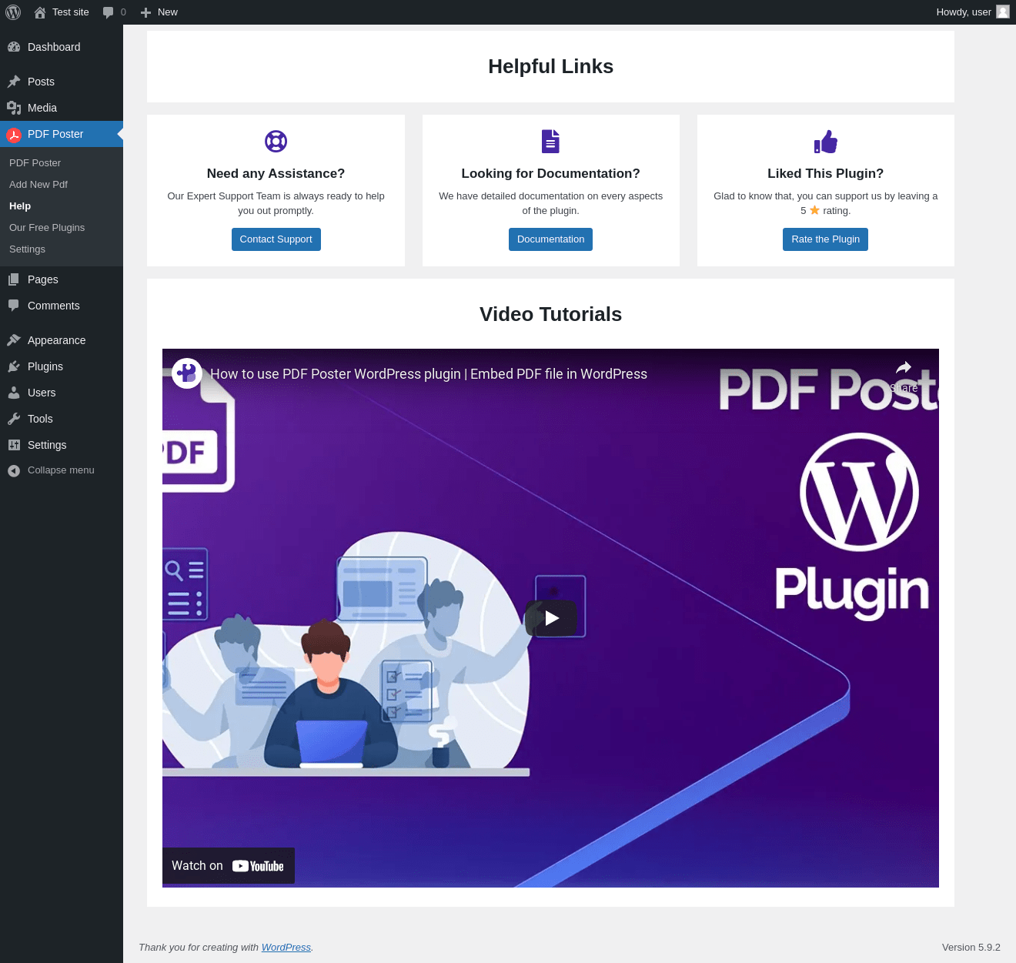The height and width of the screenshot is (963, 1016).
Task: Click the Pages icon in sidebar
Action: (14, 279)
